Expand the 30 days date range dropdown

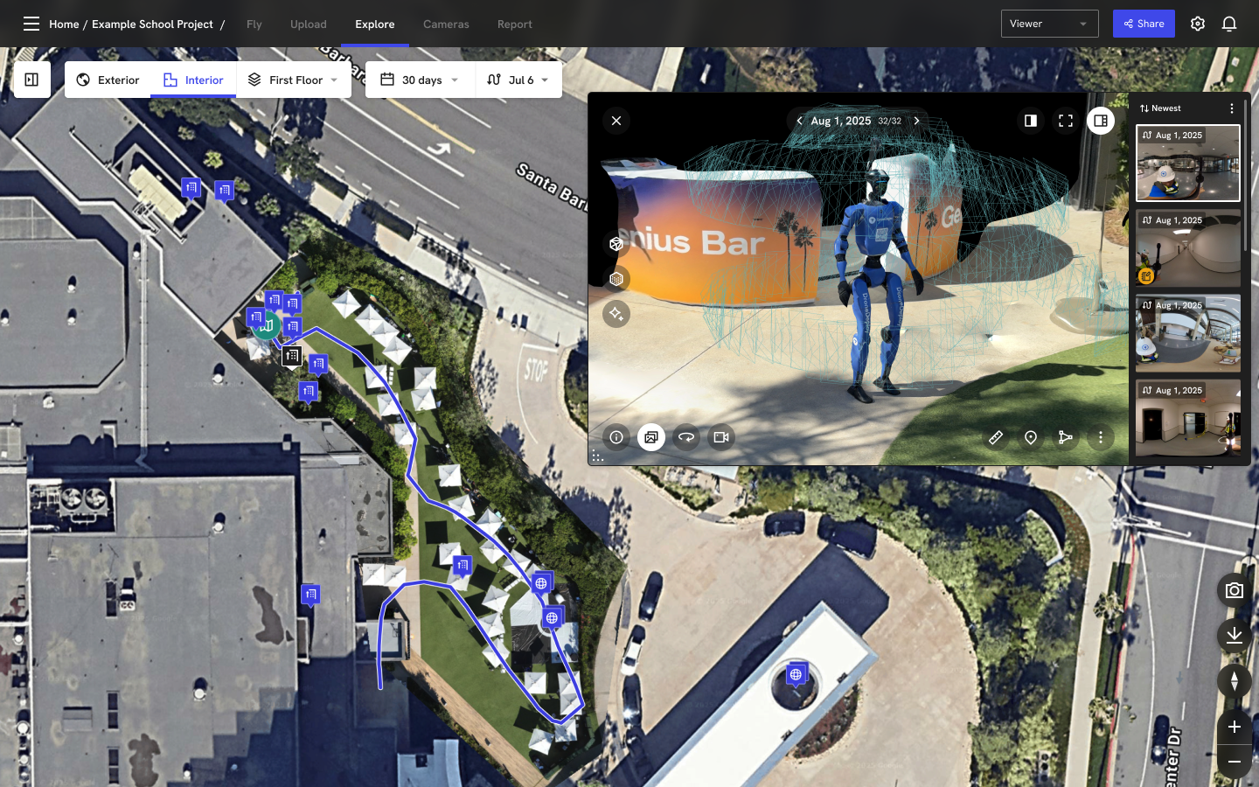coord(420,80)
